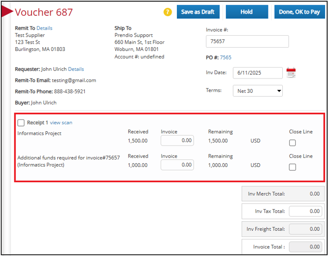Click the Inv Date field
Image resolution: width=328 pixels, height=256 pixels.
tap(257, 73)
